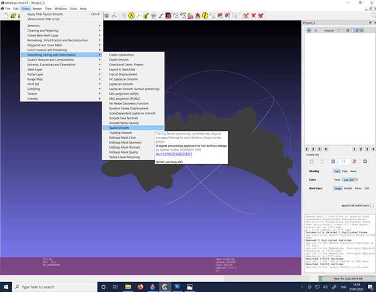Image resolution: width=376 pixels, height=292 pixels.
Task: Open the File menu
Action: [x=7, y=9]
